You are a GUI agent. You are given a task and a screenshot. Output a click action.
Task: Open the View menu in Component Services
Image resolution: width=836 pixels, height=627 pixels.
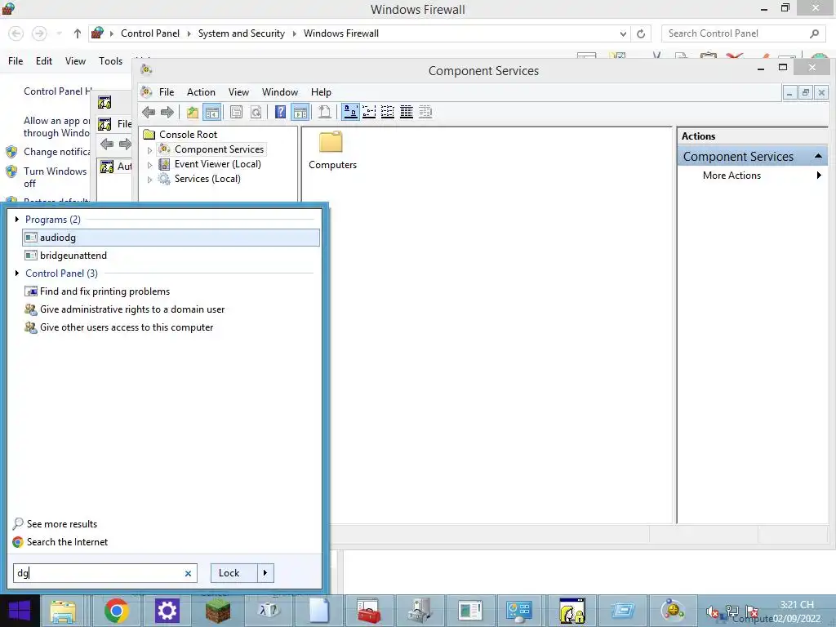[x=238, y=91]
